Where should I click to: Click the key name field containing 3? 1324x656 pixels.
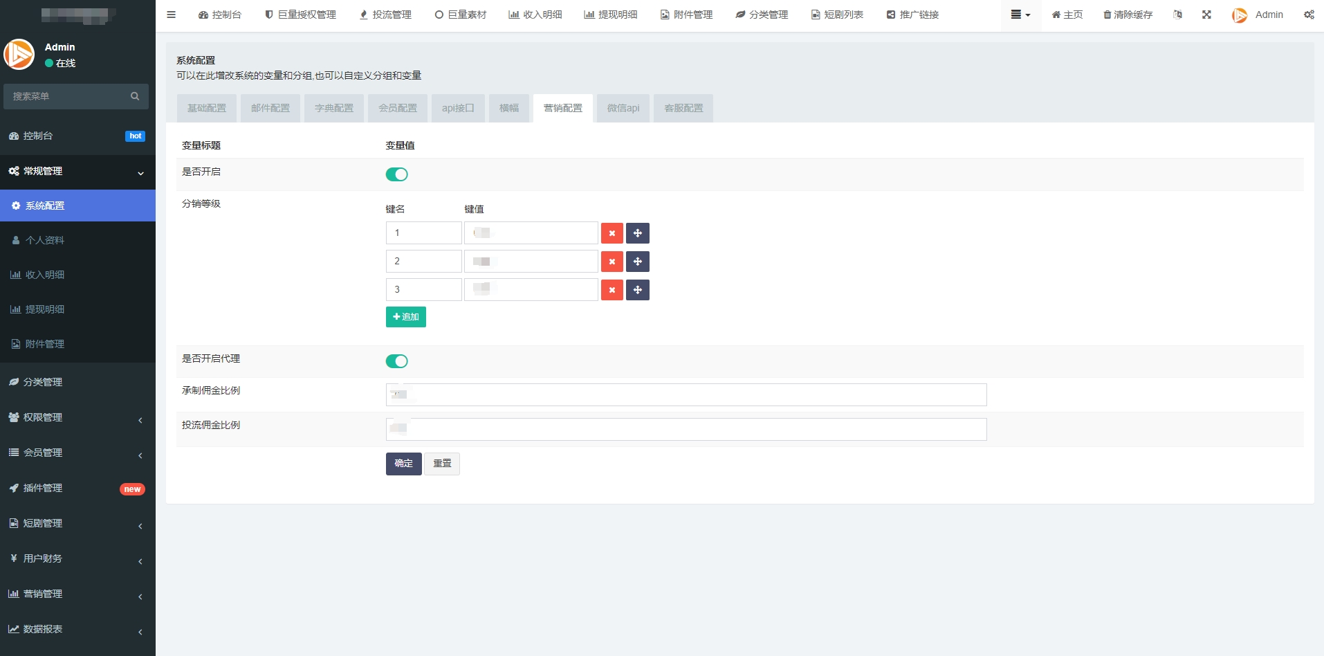pos(424,290)
